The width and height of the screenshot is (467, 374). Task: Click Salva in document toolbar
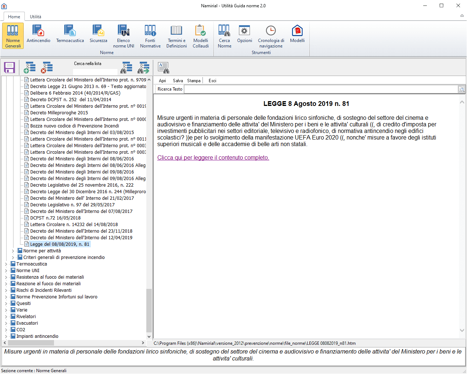pyautogui.click(x=178, y=81)
